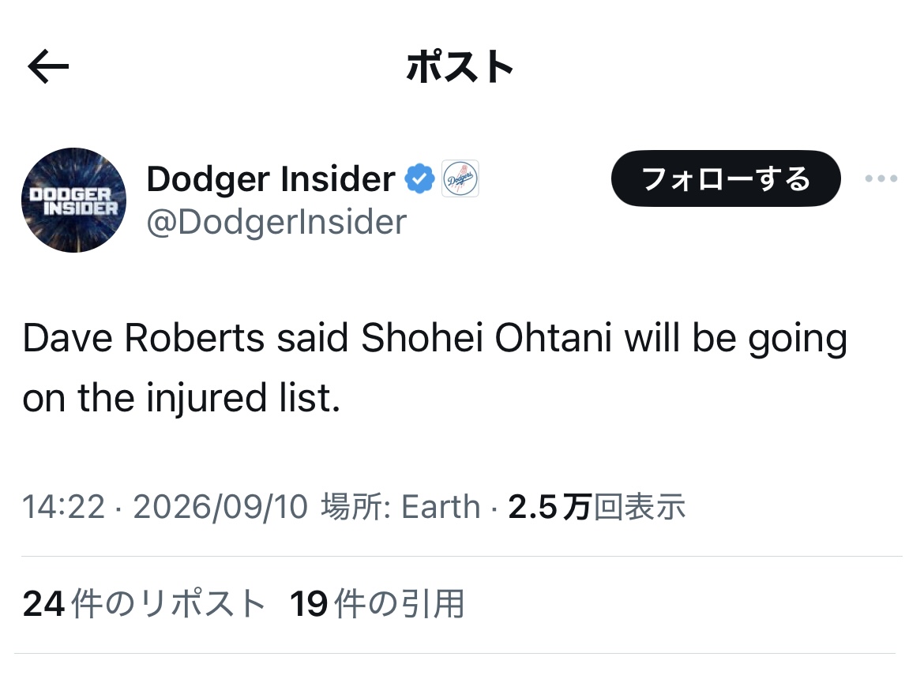View the 19件の引用 quotes list
Viewport: 924px width, 683px height.
point(377,604)
